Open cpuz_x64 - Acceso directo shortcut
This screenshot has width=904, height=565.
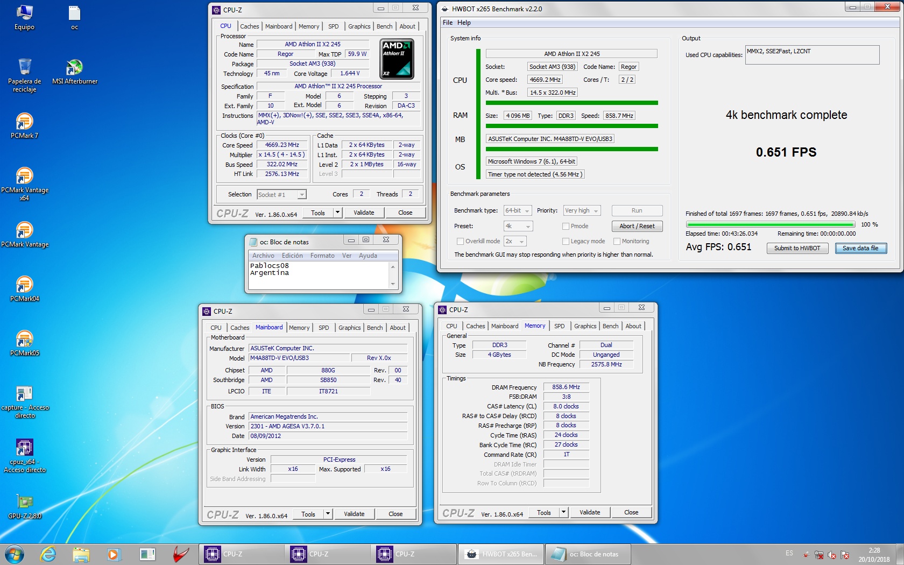click(24, 456)
